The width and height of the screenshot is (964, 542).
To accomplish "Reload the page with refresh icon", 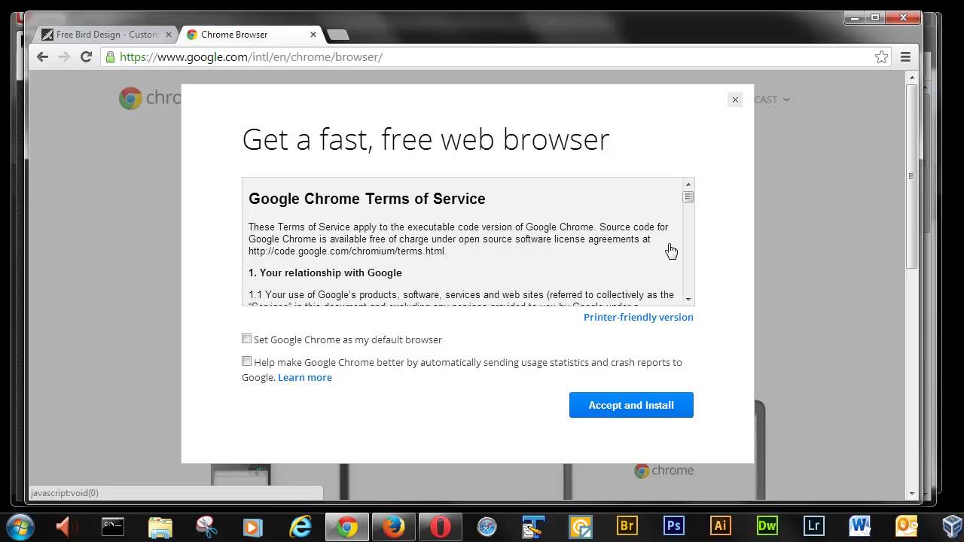I will point(86,56).
